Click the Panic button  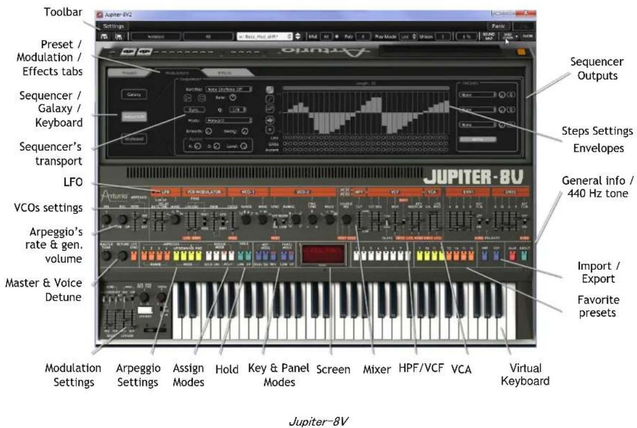pyautogui.click(x=498, y=26)
